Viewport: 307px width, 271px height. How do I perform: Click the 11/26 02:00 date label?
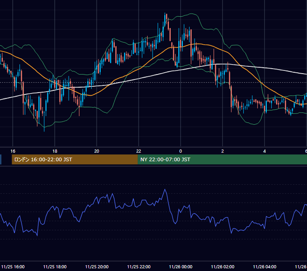click(x=223, y=266)
